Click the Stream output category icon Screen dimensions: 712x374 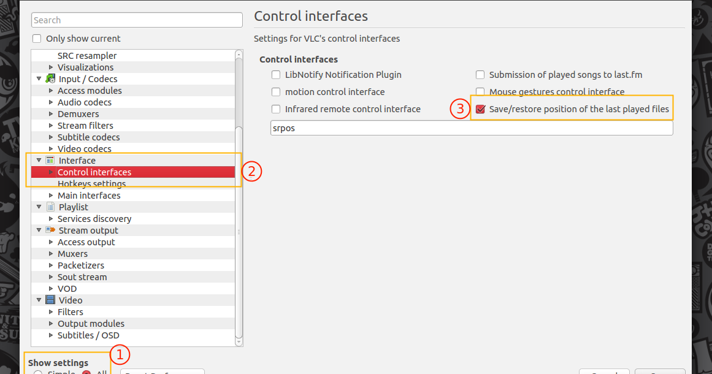pos(50,230)
